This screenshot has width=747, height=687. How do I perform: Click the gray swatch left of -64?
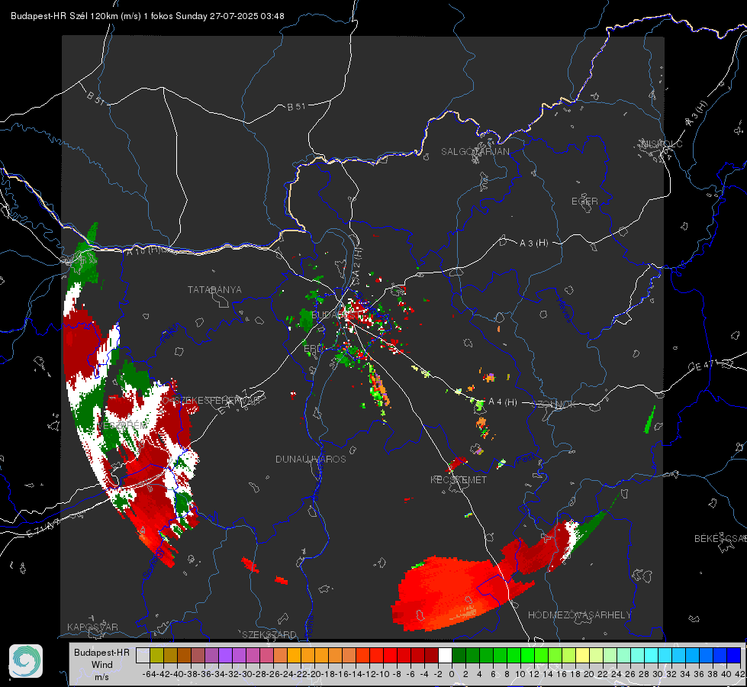[143, 655]
